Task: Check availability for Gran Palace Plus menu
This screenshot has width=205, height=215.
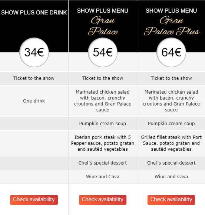Action: tap(171, 200)
